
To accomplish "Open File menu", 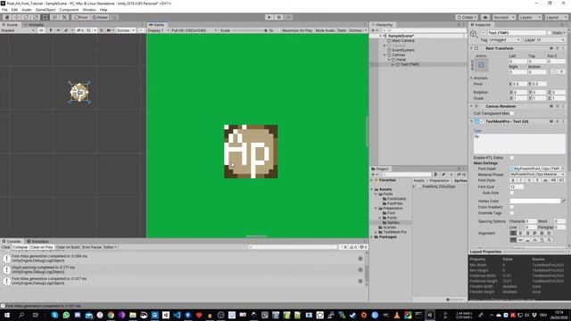I will (4, 10).
